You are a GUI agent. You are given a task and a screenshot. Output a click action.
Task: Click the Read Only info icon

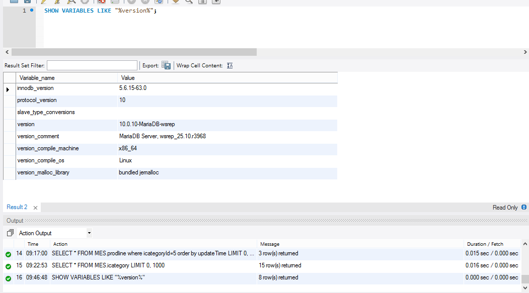coord(524,207)
